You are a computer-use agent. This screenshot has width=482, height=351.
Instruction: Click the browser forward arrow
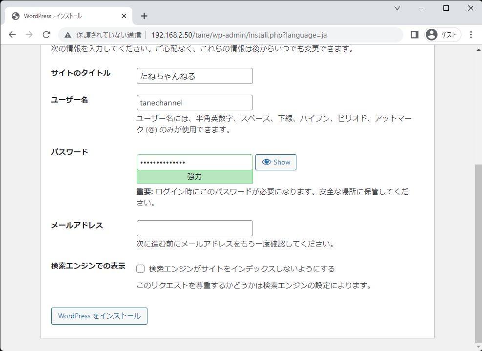[x=29, y=35]
